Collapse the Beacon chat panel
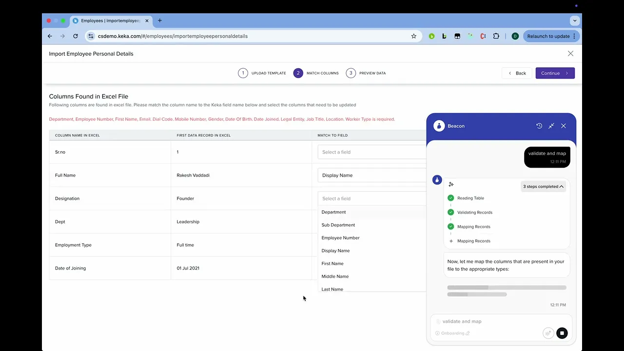 [x=551, y=126]
